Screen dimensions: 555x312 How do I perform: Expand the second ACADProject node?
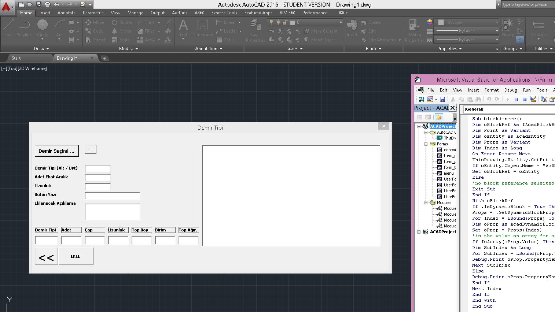pos(419,232)
